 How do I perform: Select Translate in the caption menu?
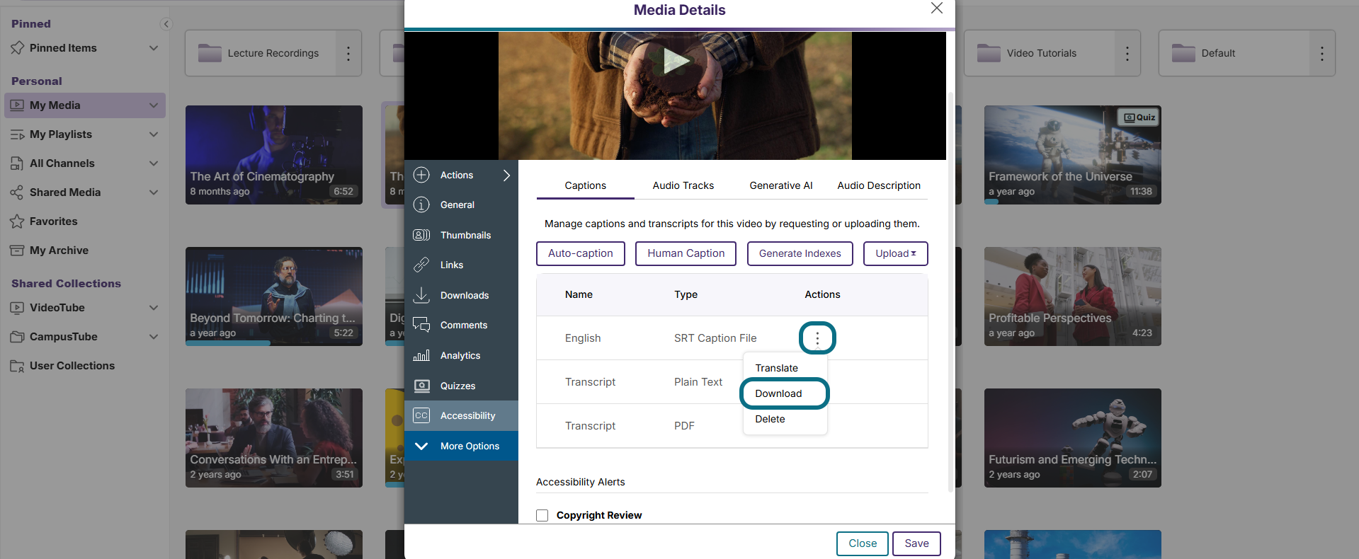[776, 368]
